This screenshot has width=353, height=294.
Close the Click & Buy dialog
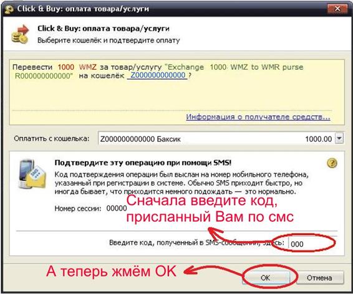337,9
